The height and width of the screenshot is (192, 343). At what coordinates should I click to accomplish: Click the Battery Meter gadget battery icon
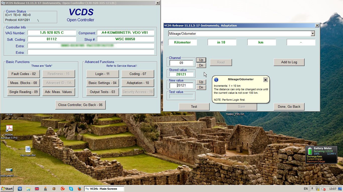(310, 151)
